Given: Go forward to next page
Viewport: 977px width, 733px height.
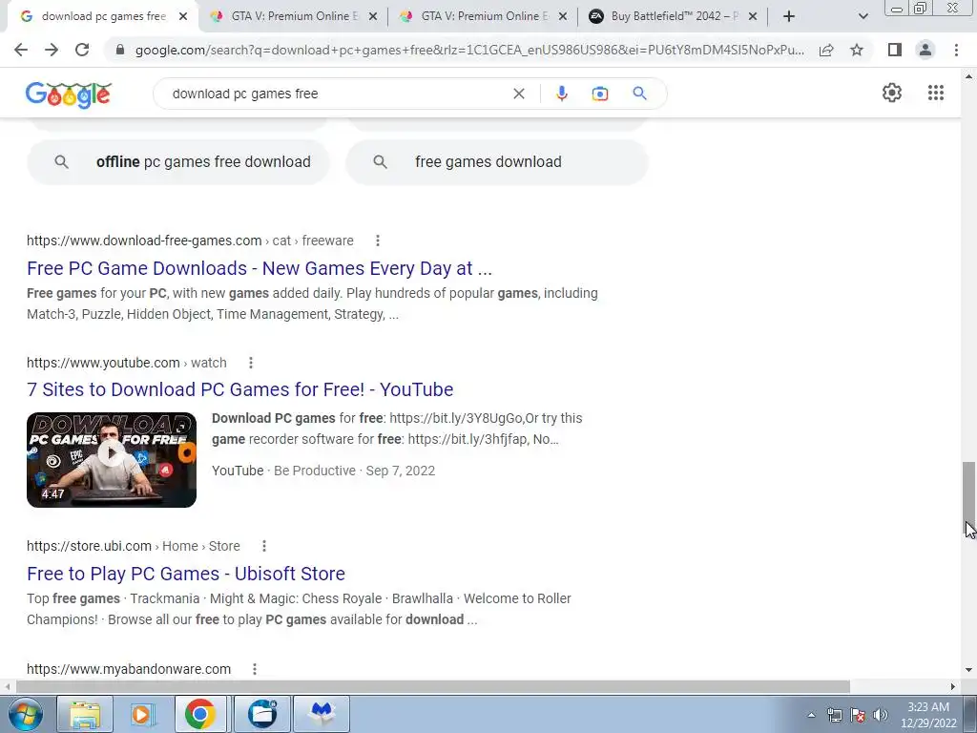Looking at the screenshot, I should click(52, 50).
